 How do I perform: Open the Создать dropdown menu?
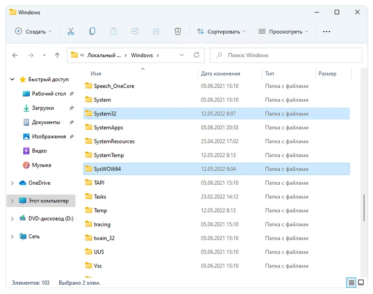33,31
